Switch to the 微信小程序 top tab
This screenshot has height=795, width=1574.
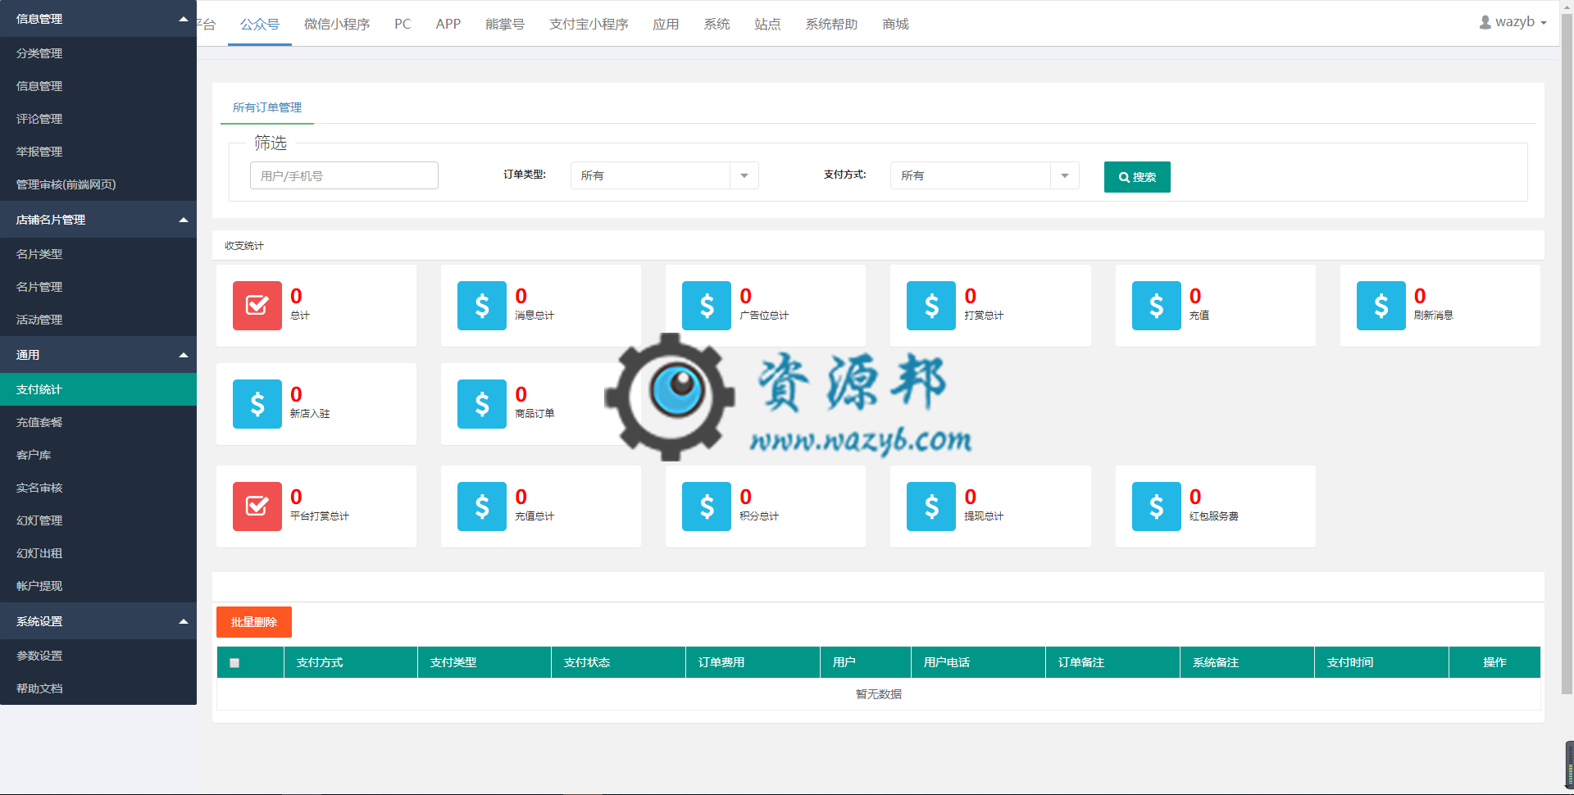click(337, 24)
